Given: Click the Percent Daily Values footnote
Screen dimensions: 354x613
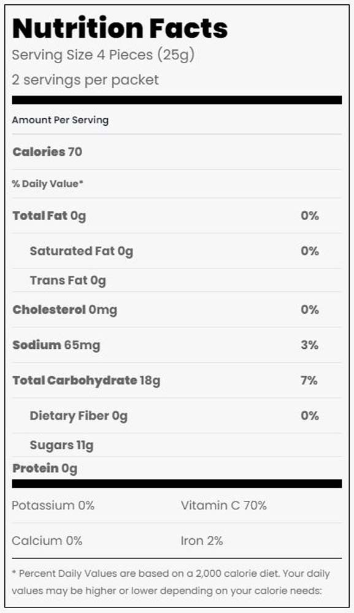Looking at the screenshot, I should tap(171, 582).
